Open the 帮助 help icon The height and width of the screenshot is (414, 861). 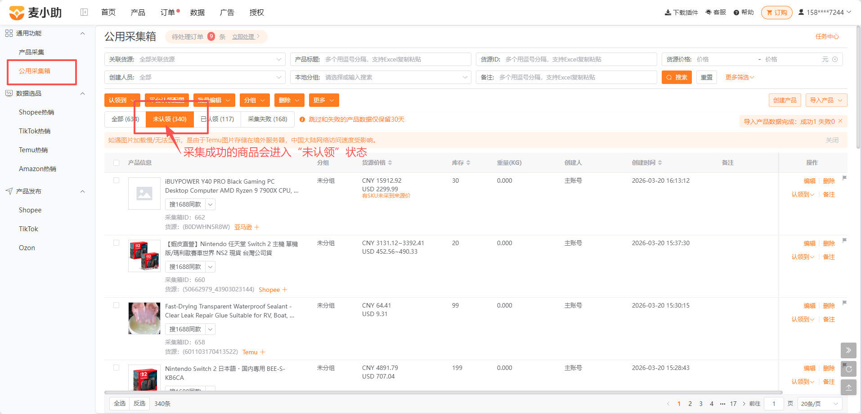click(x=736, y=13)
